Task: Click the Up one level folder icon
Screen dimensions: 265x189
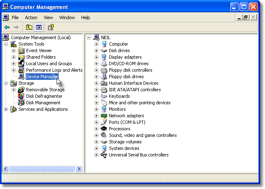Action: 29,27
